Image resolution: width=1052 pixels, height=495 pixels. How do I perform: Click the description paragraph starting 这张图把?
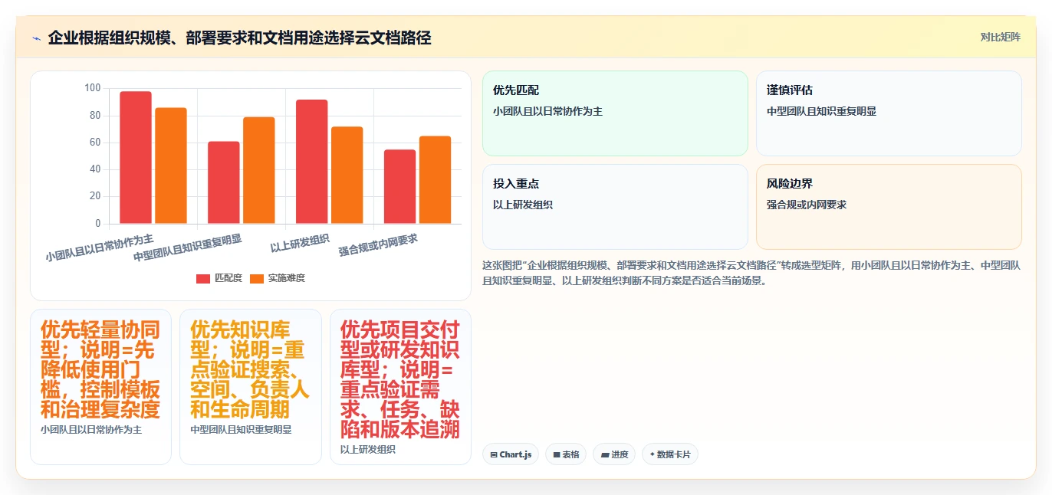[751, 273]
